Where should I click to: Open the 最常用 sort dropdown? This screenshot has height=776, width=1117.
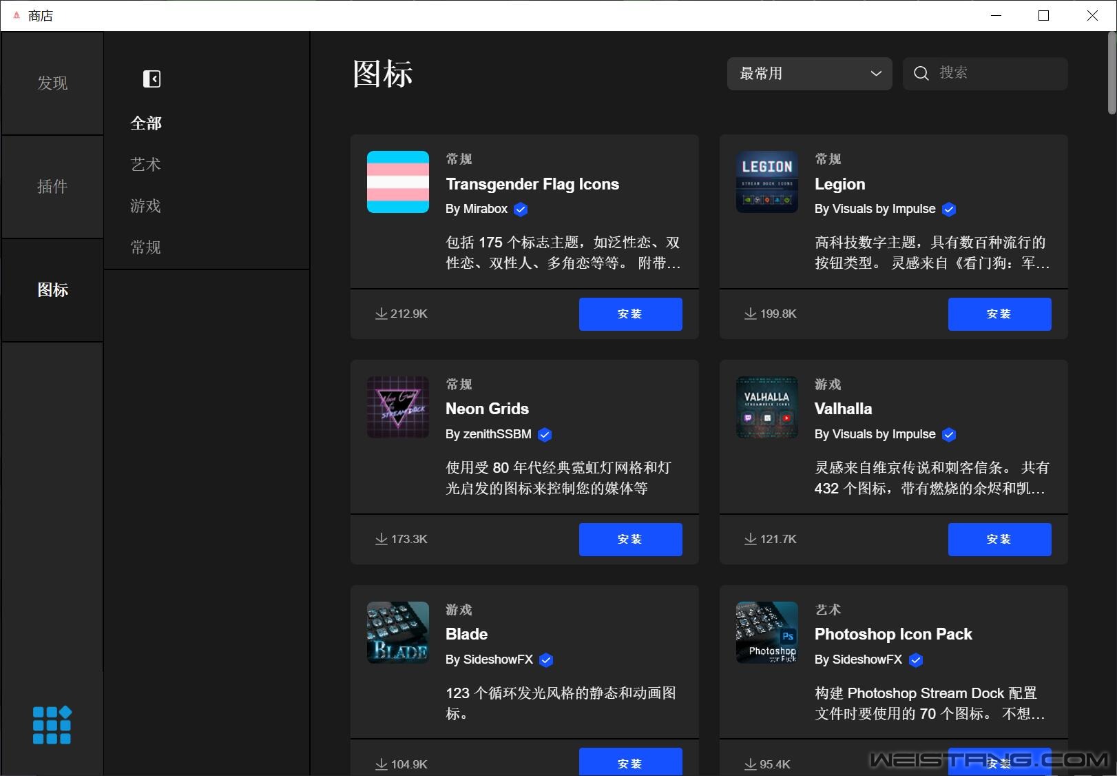click(810, 74)
